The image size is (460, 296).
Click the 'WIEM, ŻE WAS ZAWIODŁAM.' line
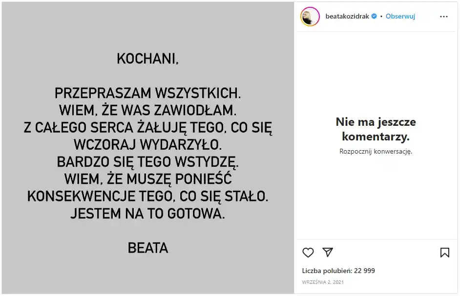click(147, 110)
